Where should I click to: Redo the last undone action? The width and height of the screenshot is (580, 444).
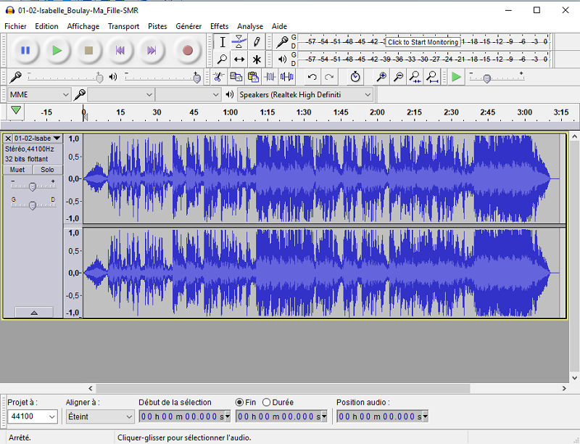pos(329,77)
